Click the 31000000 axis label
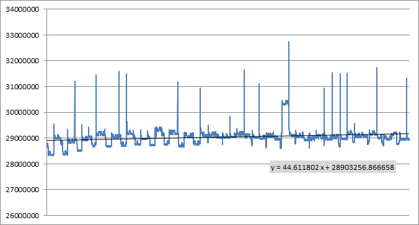The height and width of the screenshot is (225, 419). tap(22, 87)
